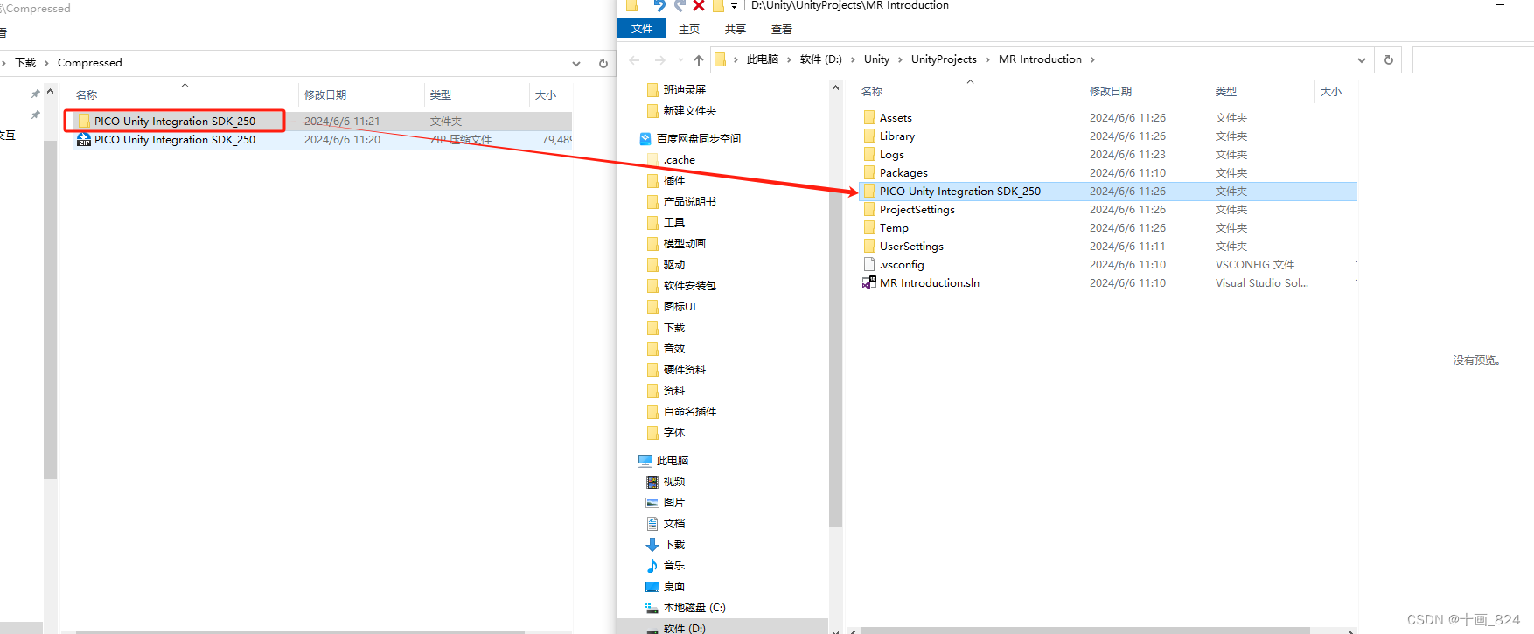Refresh the MR Introduction folder view
1534x634 pixels.
(1389, 59)
